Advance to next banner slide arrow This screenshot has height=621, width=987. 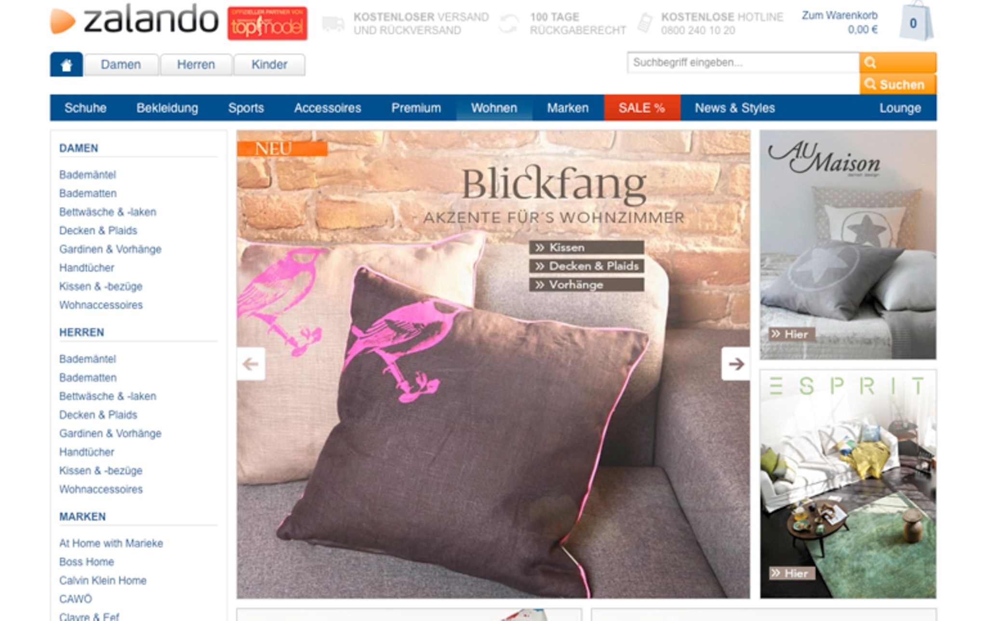point(736,364)
